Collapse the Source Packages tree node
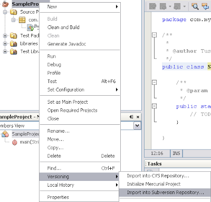The width and height of the screenshot is (211, 202). (5, 12)
